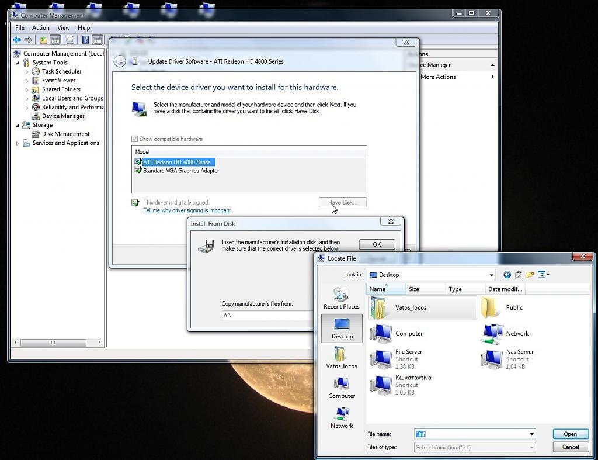
Task: Click the Forward arrow in Computer Management toolbar
Action: tap(28, 40)
